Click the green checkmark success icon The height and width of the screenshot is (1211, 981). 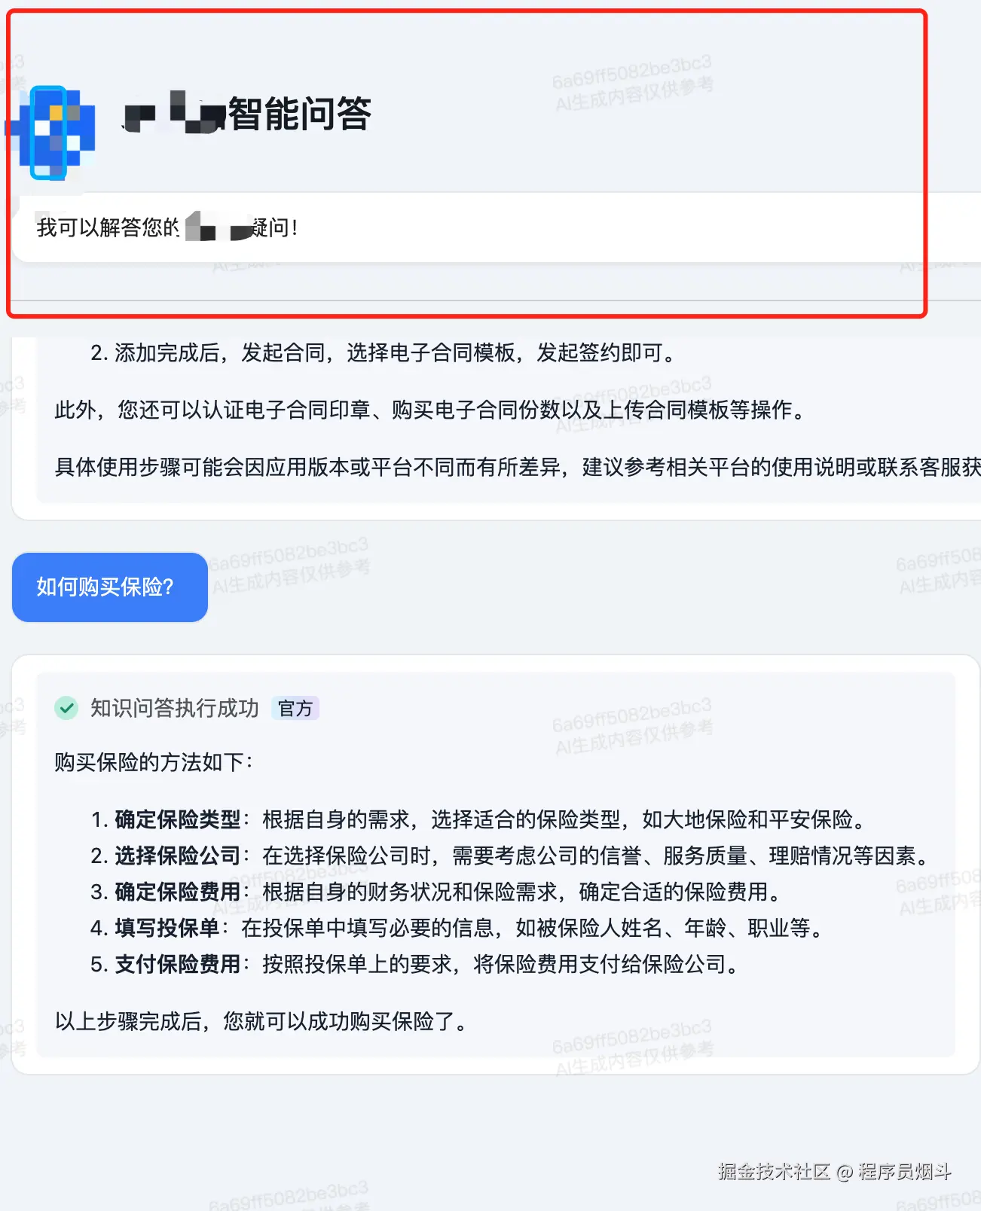point(66,708)
